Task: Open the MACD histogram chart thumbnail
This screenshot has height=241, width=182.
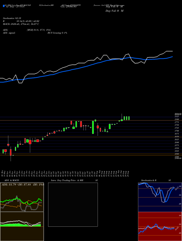Action: click(x=22, y=226)
